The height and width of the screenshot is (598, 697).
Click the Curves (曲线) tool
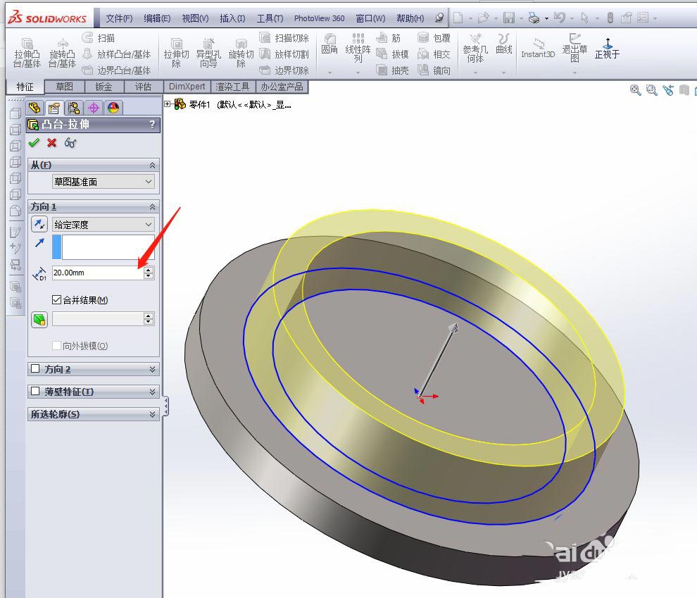[503, 44]
